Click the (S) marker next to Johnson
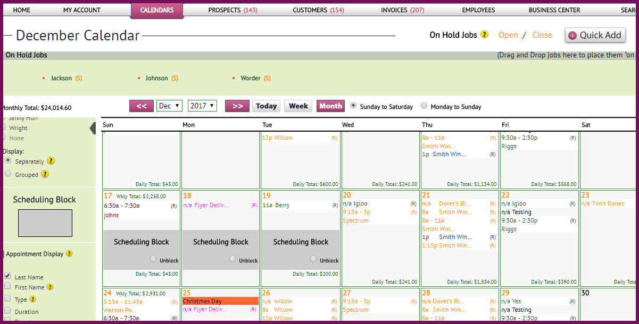Screen dimensions: 639x324 coord(175,78)
